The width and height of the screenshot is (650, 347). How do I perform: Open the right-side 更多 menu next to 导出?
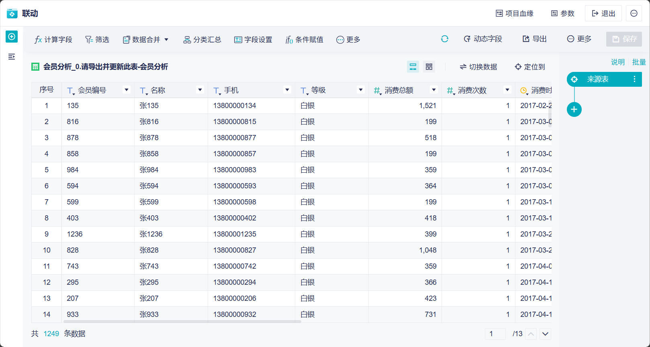click(579, 39)
